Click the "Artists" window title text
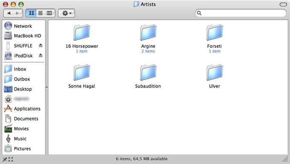This screenshot has height=164, width=290. [x=148, y=4]
